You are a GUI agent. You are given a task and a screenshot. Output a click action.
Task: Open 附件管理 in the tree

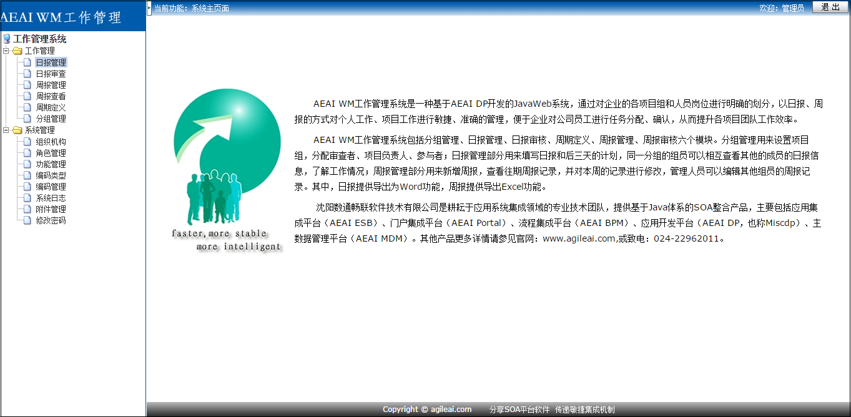pyautogui.click(x=51, y=209)
